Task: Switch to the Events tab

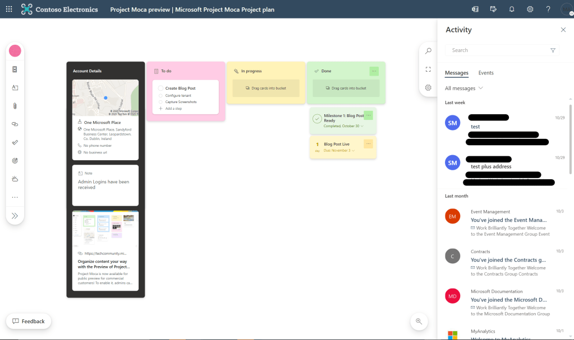Action: tap(486, 73)
